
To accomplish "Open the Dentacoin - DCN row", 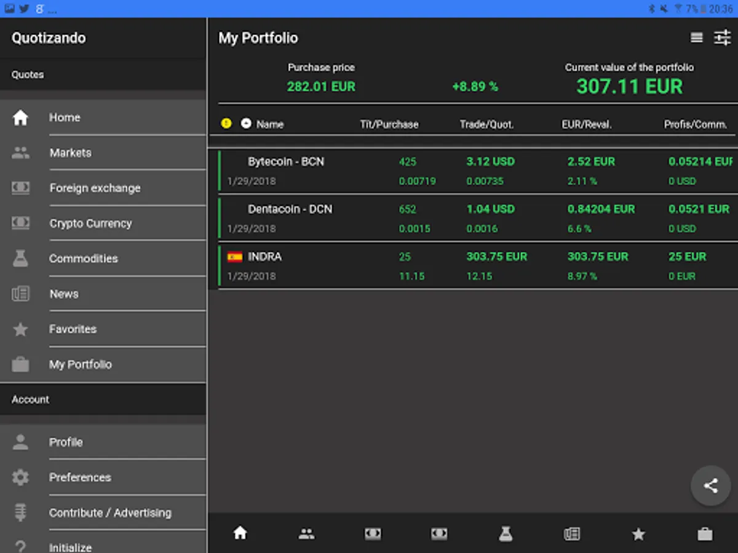I will click(x=478, y=218).
